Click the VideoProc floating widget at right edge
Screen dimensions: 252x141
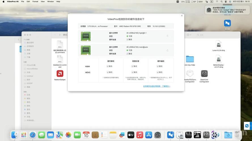[x=247, y=126]
